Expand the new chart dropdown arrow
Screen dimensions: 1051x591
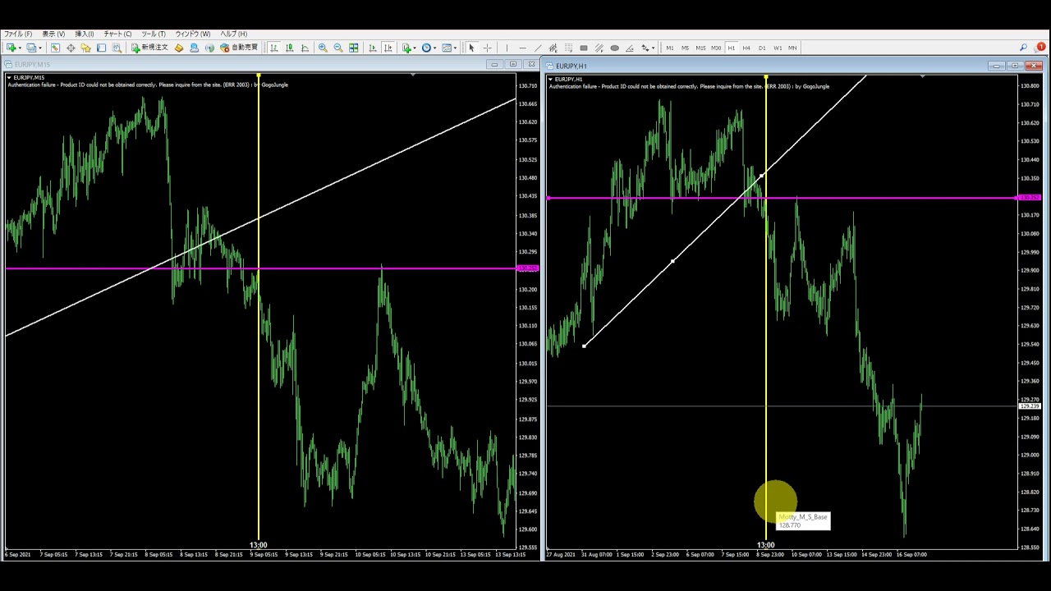coord(21,48)
